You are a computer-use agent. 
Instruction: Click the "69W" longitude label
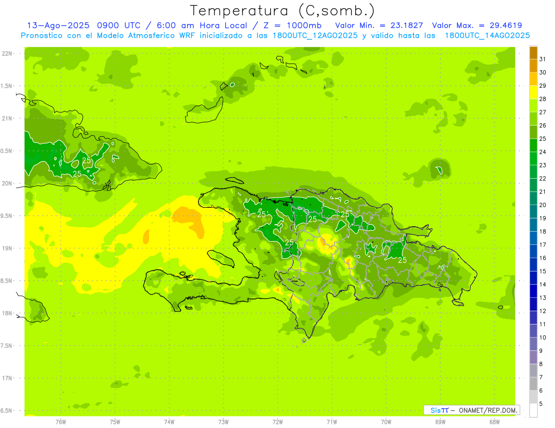[440, 422]
